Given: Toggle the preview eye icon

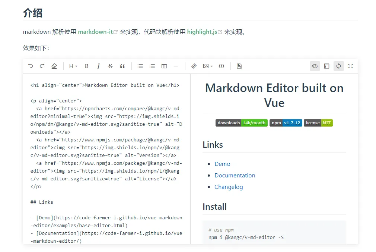Looking at the screenshot, I should tap(315, 66).
